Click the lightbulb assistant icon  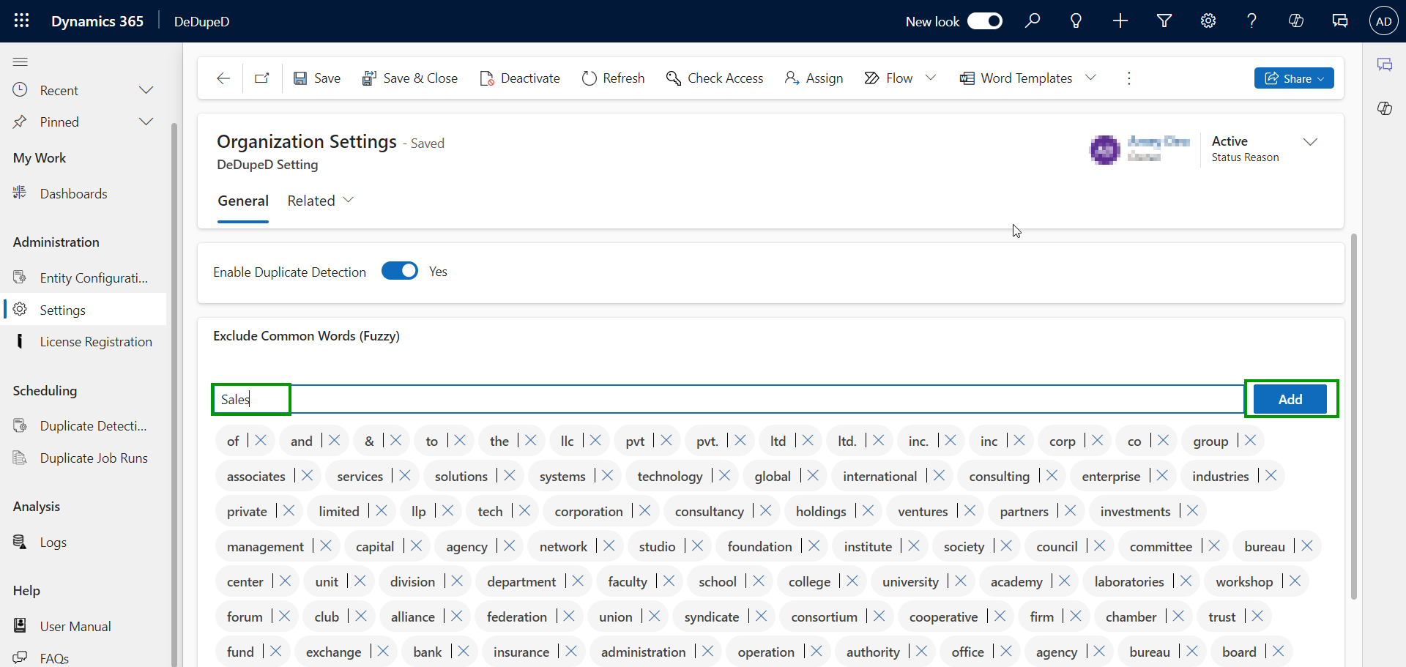point(1076,21)
